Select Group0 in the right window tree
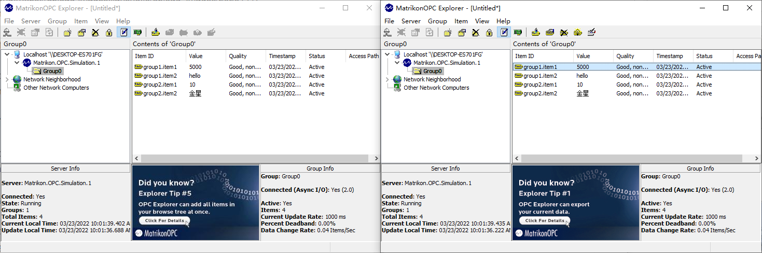Image resolution: width=762 pixels, height=253 pixels. point(433,71)
